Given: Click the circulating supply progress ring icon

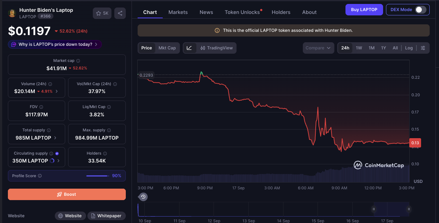Looking at the screenshot, I should click(x=52, y=161).
